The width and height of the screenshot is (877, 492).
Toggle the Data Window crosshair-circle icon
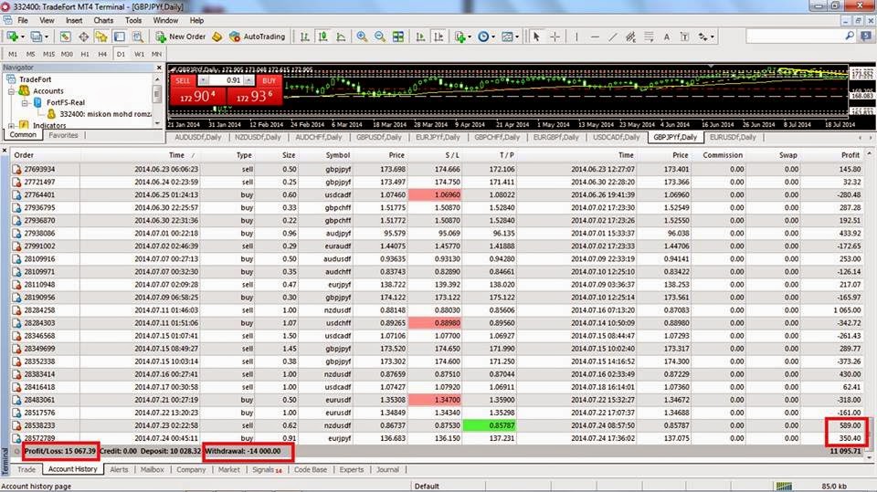83,37
